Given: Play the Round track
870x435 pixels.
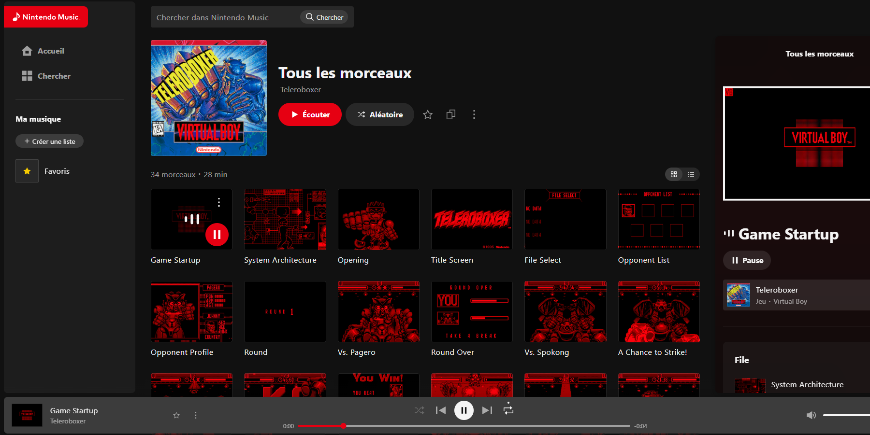Looking at the screenshot, I should tap(285, 312).
